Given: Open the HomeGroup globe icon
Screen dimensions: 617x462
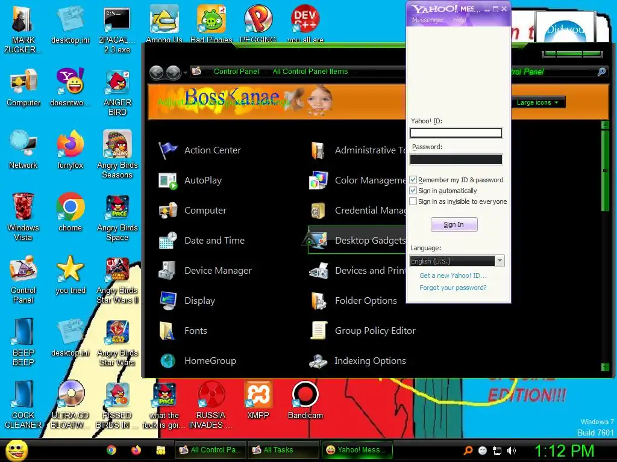Looking at the screenshot, I should click(x=168, y=361).
